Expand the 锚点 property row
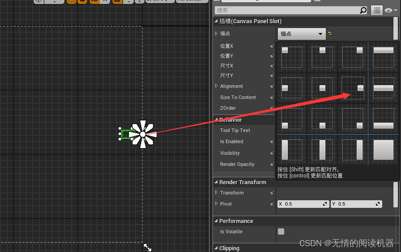The image size is (401, 252). coord(216,33)
